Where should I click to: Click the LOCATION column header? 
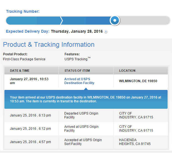click(x=127, y=71)
